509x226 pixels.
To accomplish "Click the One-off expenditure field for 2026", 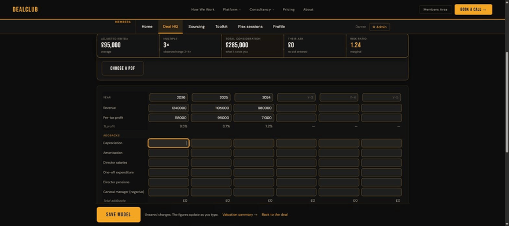I will coord(168,172).
